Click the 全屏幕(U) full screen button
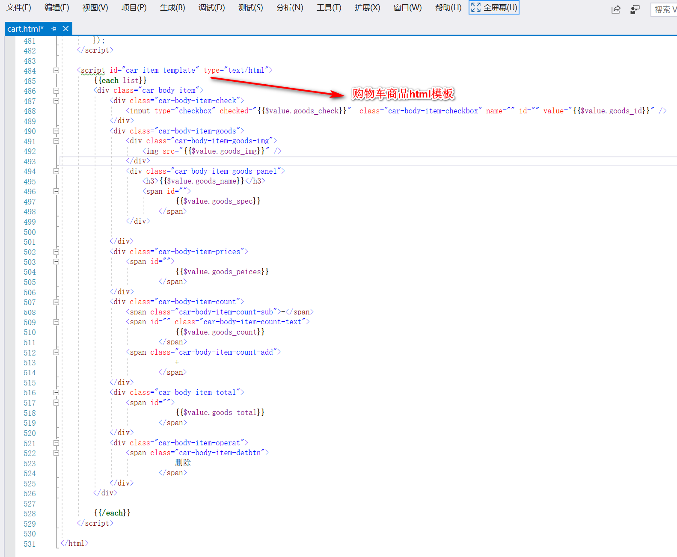 tap(494, 8)
